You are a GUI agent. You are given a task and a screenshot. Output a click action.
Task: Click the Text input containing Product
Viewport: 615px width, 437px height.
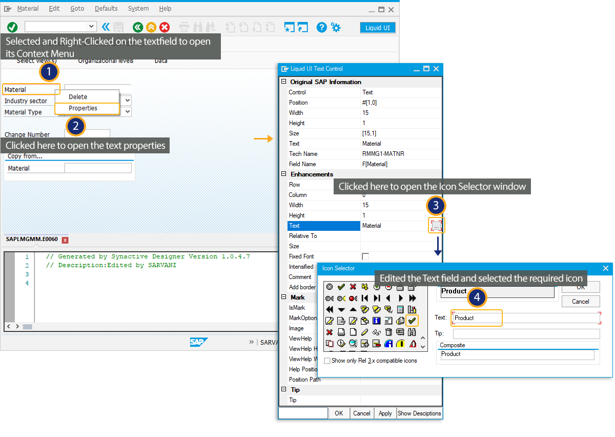(526, 318)
